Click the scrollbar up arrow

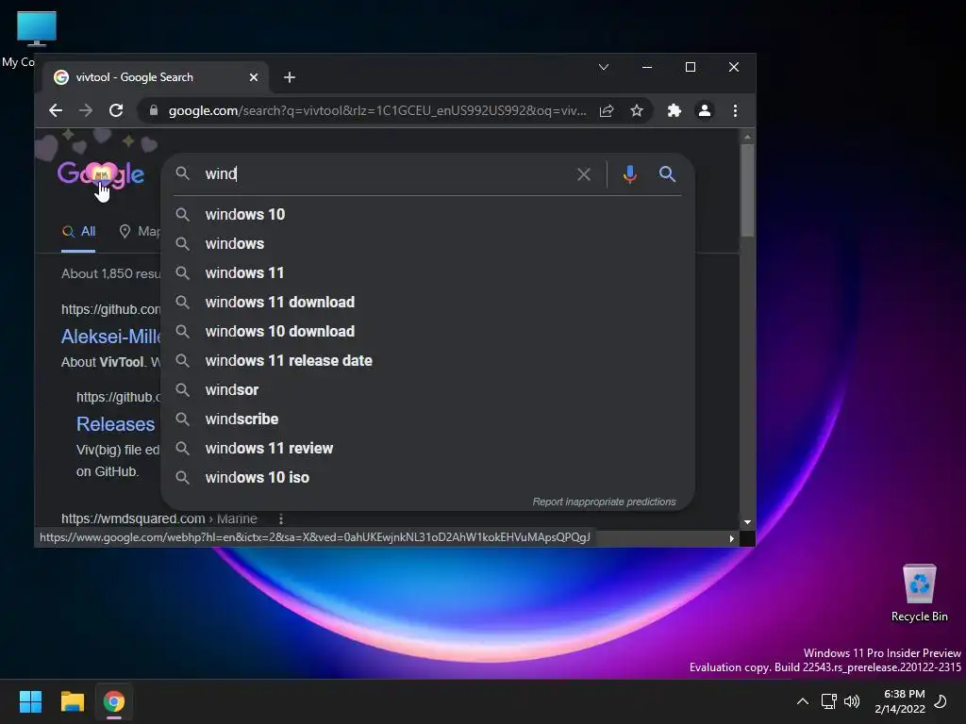click(747, 137)
